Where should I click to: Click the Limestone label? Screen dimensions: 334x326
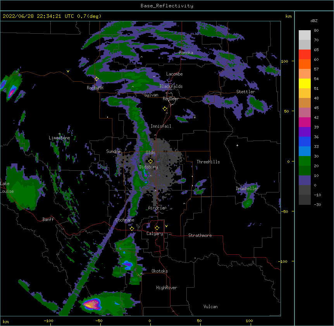point(59,138)
